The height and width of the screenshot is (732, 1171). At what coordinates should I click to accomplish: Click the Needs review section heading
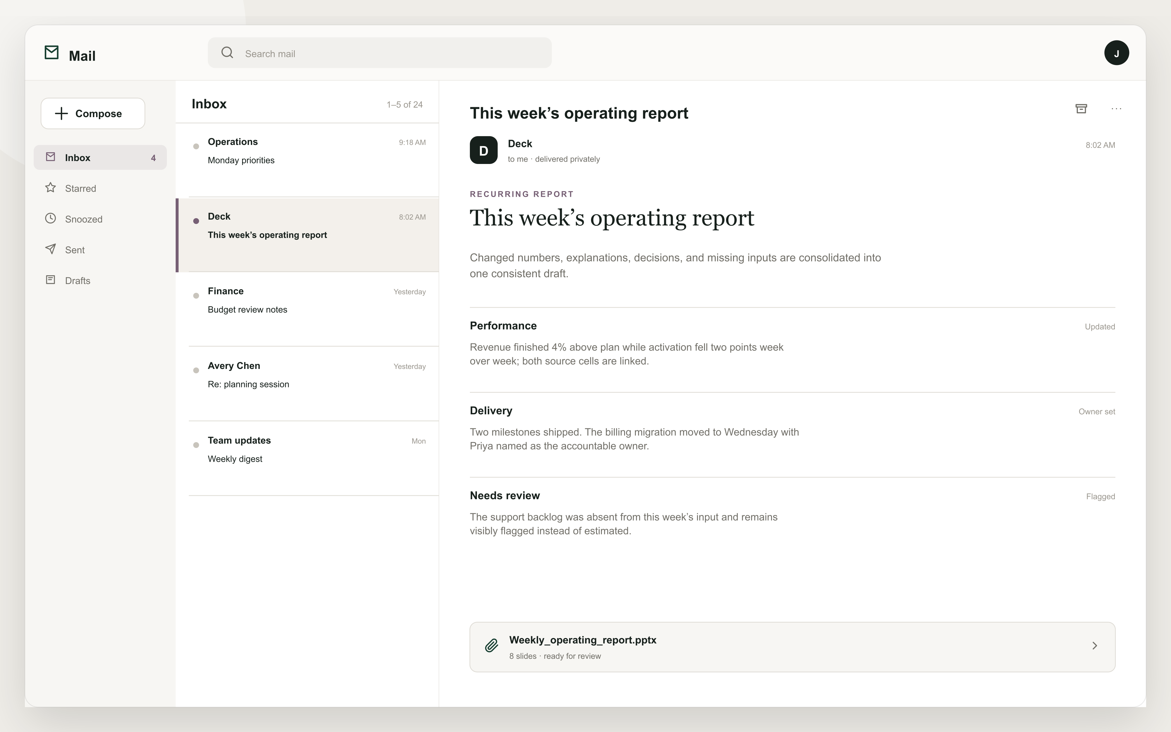coord(505,496)
